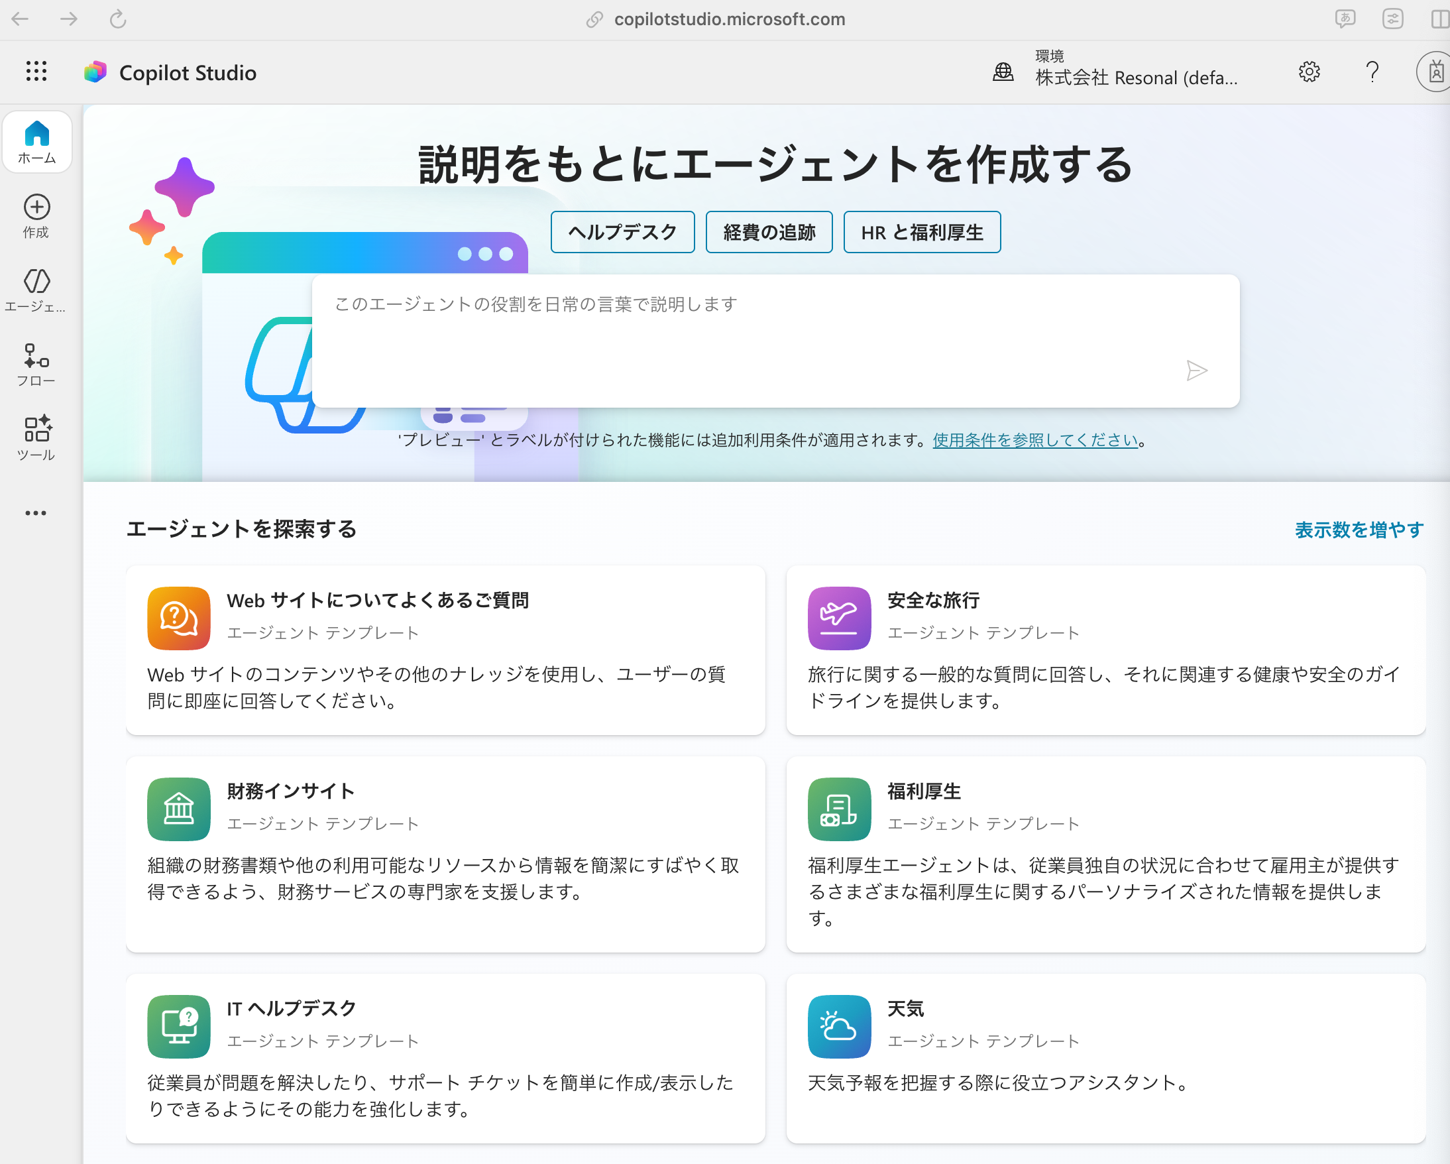Choose the ヘルプデスク suggestion chip

(x=622, y=232)
